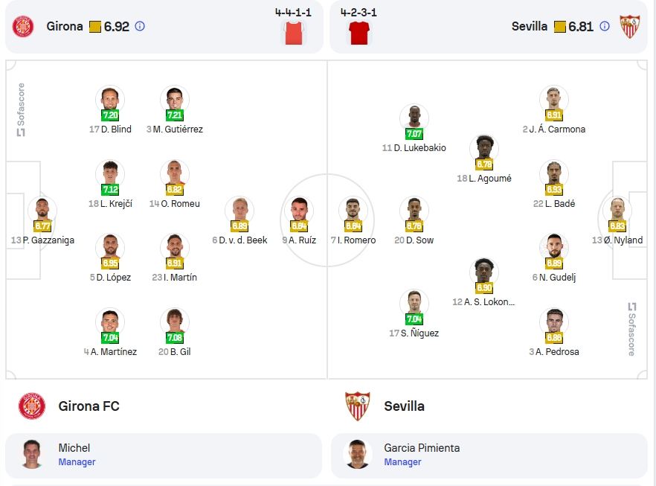Click the Girona 4-4-1-1 jersey icon
Screen dimensions: 656x486
coord(294,33)
